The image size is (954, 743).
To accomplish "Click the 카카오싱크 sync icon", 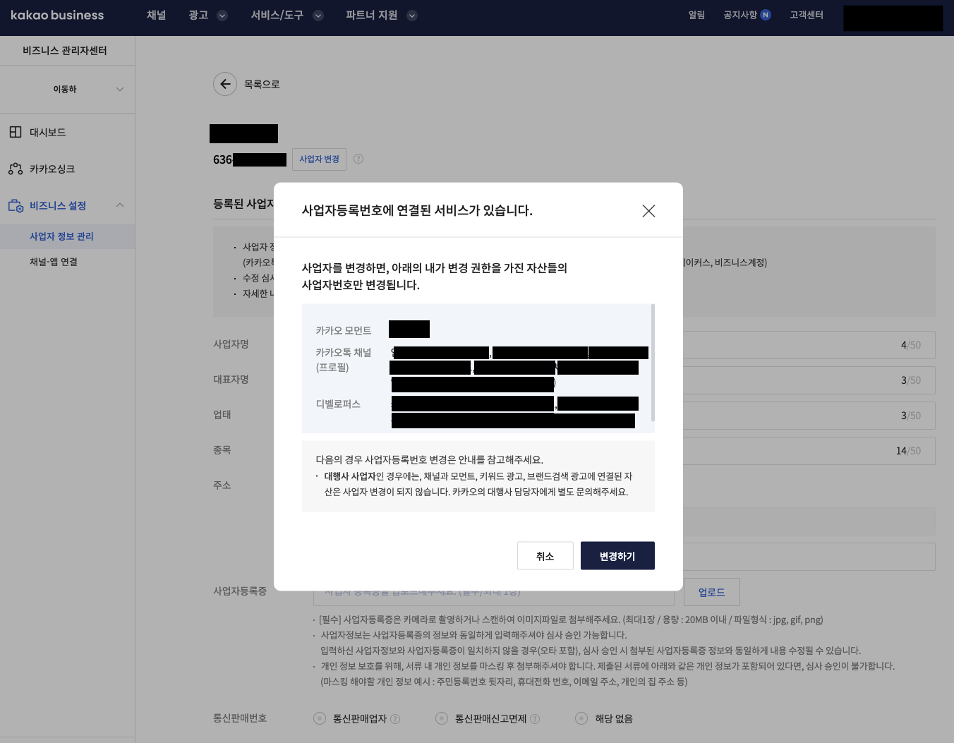I will click(x=16, y=169).
